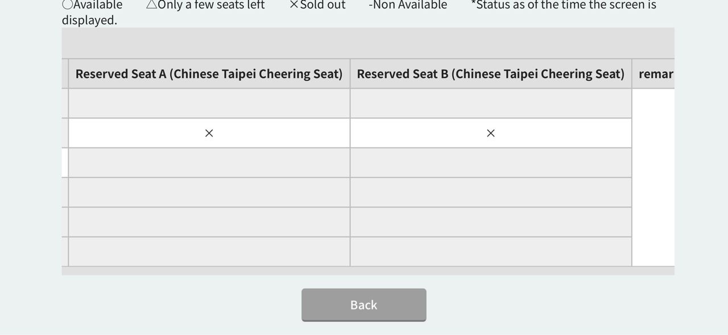The image size is (728, 335).
Task: Select the Reserved Seat A column header
Action: pyautogui.click(x=209, y=74)
